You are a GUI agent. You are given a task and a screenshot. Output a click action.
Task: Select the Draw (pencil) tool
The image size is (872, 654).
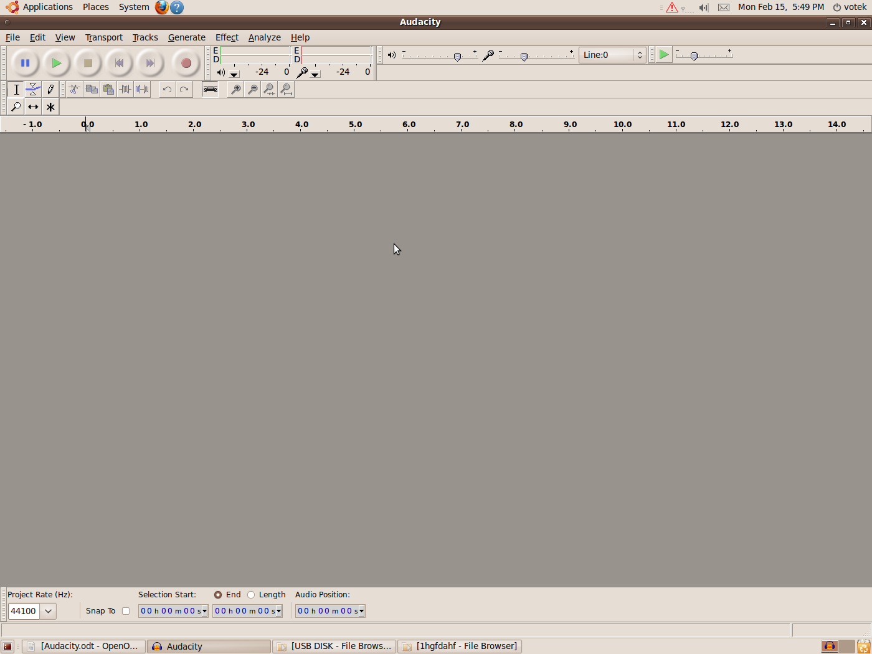click(50, 90)
